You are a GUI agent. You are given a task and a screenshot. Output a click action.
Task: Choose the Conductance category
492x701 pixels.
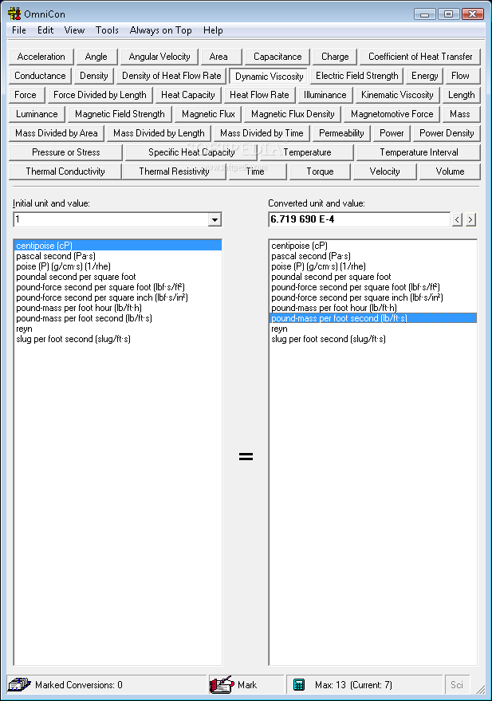click(x=40, y=76)
